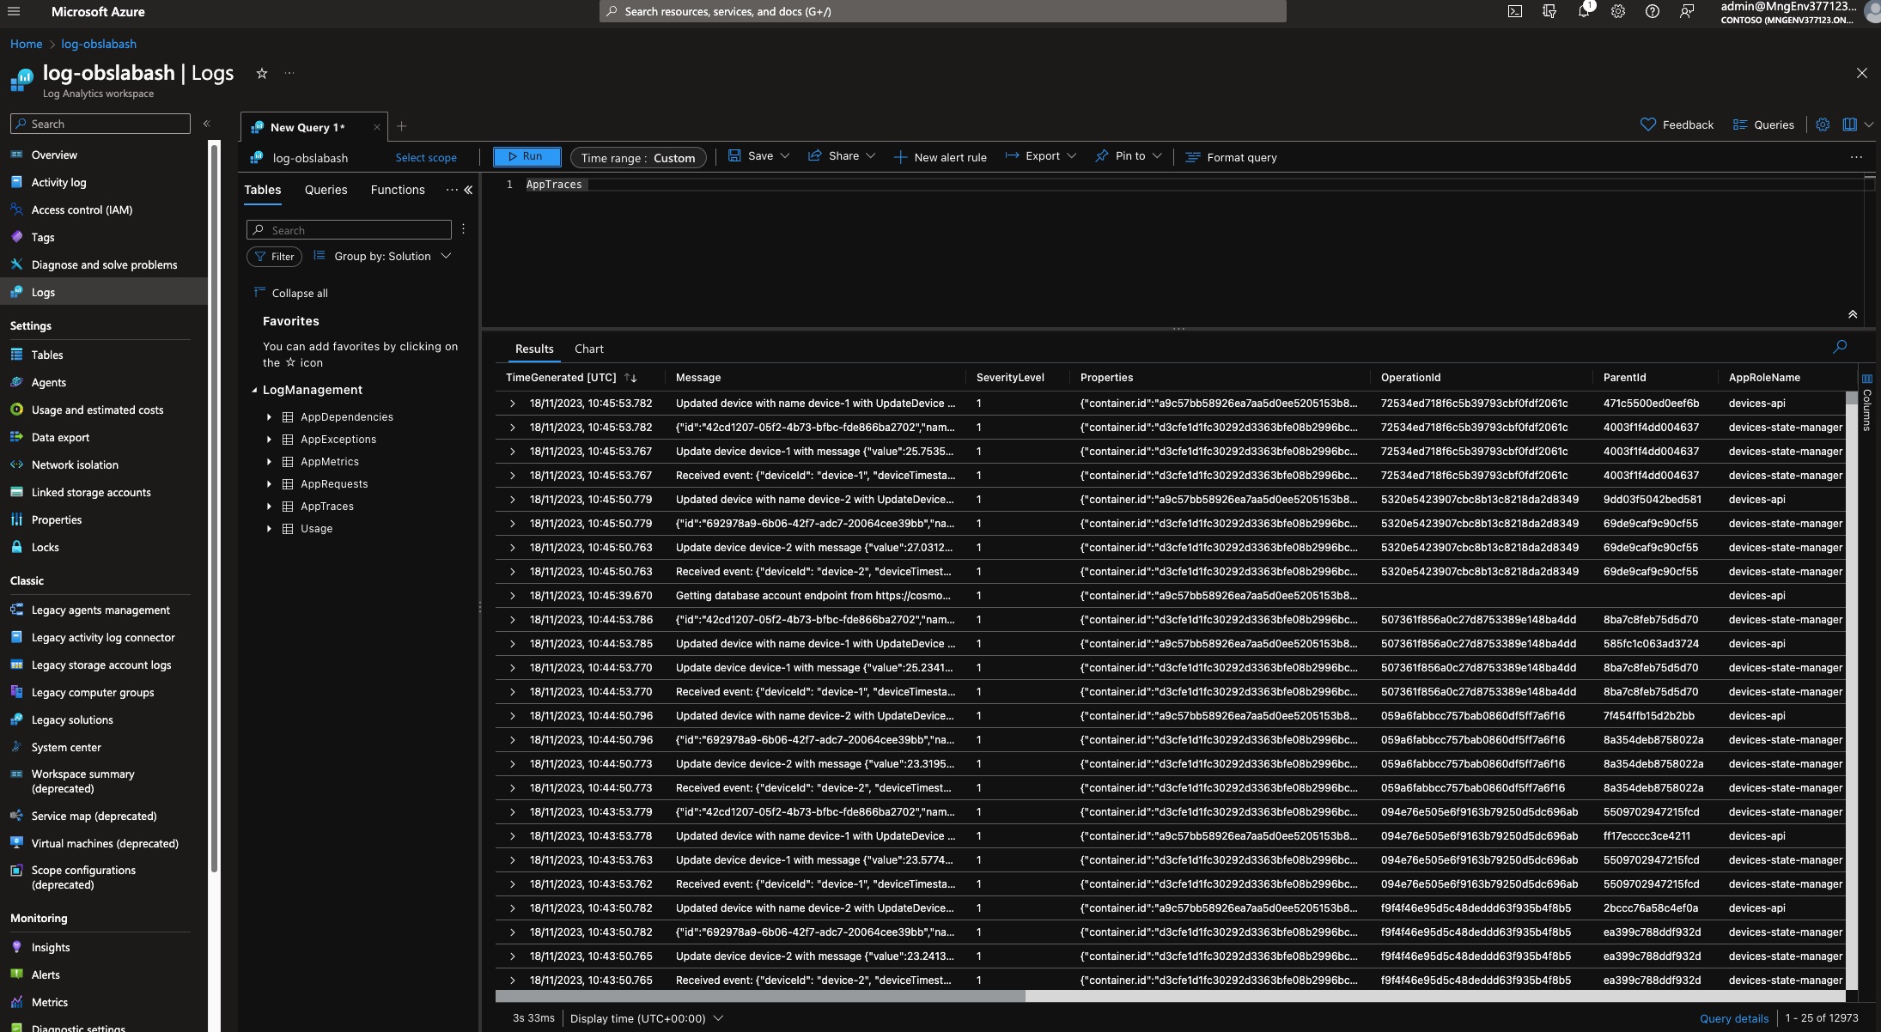
Task: Open Group by: Solution dropdown
Action: click(382, 256)
